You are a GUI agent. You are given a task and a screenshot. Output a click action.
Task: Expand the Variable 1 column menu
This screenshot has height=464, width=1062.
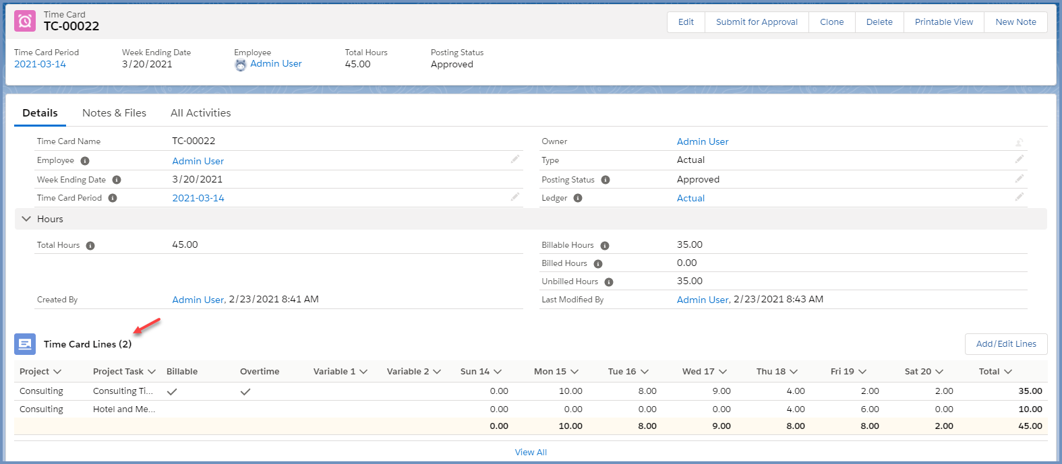(x=363, y=372)
